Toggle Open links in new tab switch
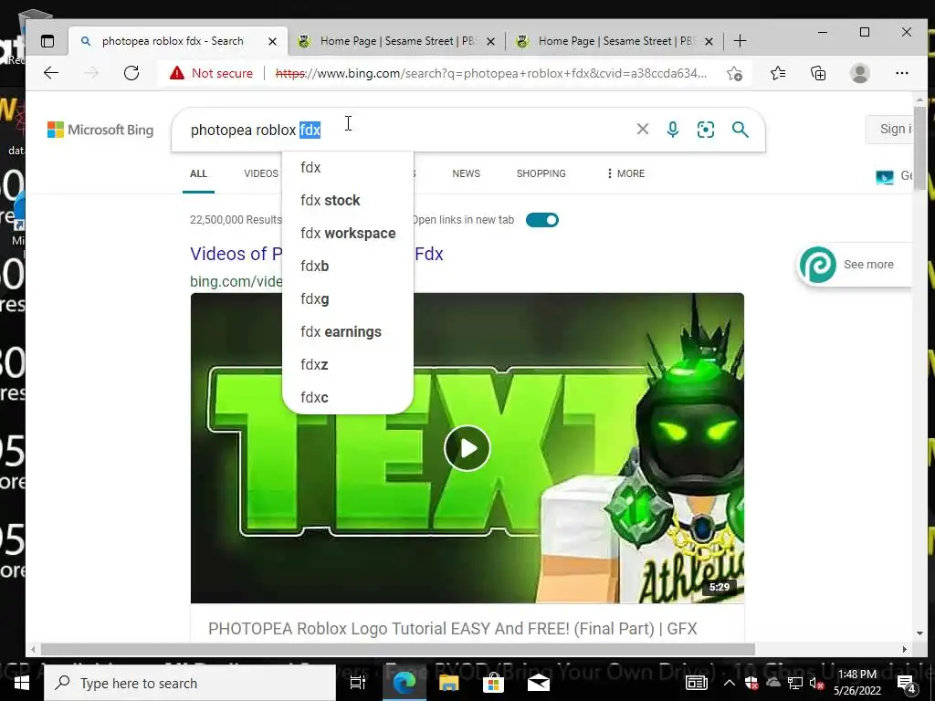Image resolution: width=935 pixels, height=701 pixels. pyautogui.click(x=542, y=220)
